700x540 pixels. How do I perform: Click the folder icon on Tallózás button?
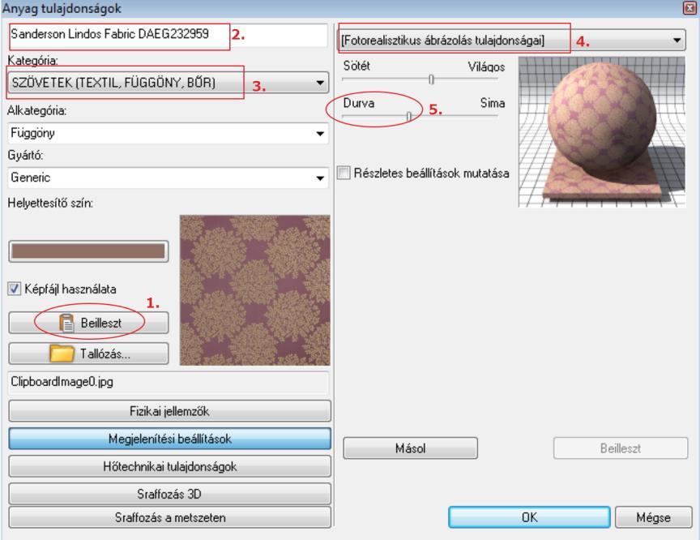tap(62, 354)
